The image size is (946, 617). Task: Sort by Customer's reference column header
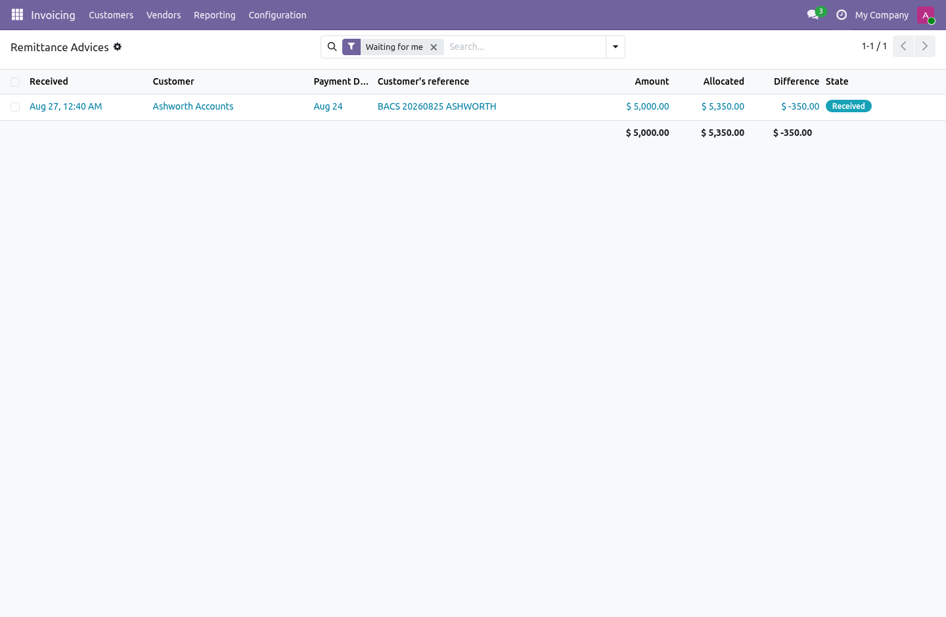[423, 81]
